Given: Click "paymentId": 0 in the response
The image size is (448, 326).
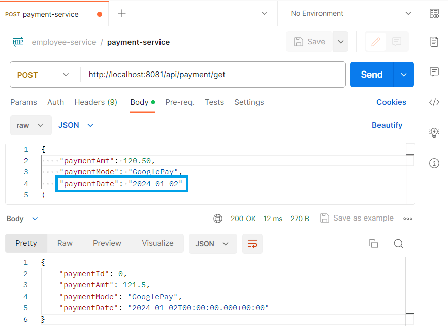Looking at the screenshot, I should click(x=93, y=274).
